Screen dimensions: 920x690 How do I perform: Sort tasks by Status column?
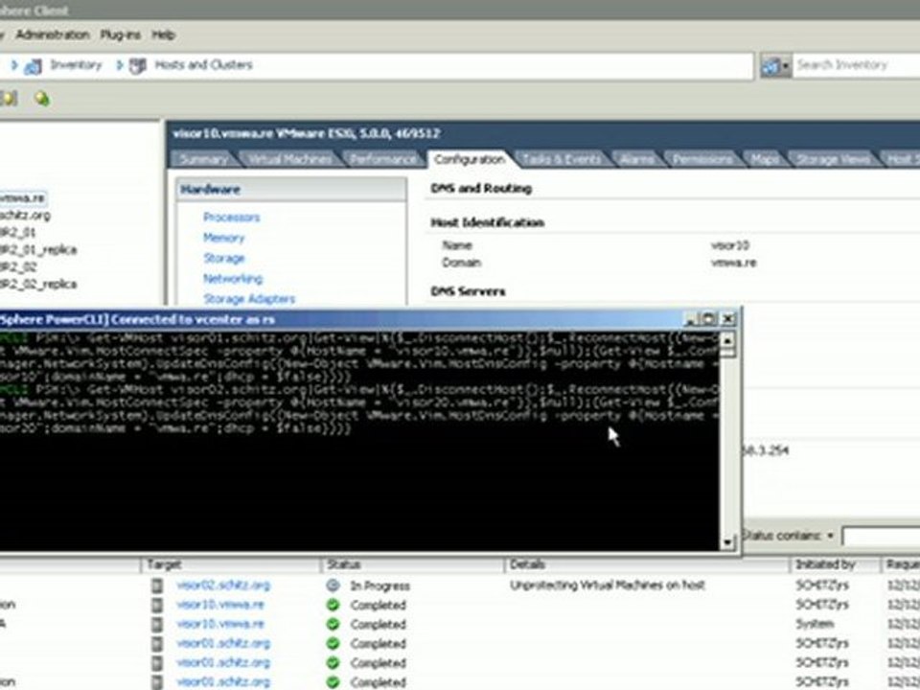point(413,564)
